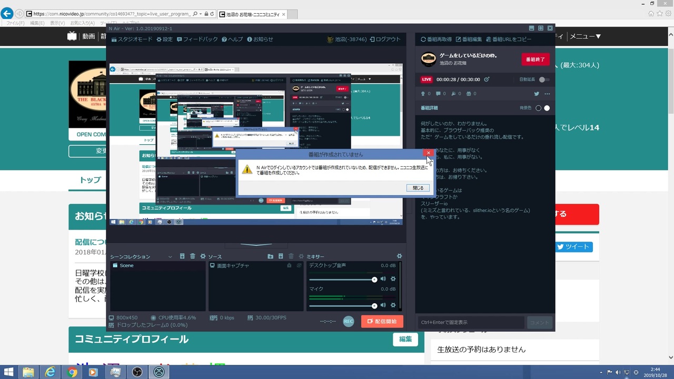Screen dimensions: 674x379
Task: Open the help (ヘルプ) item
Action: tap(232, 39)
